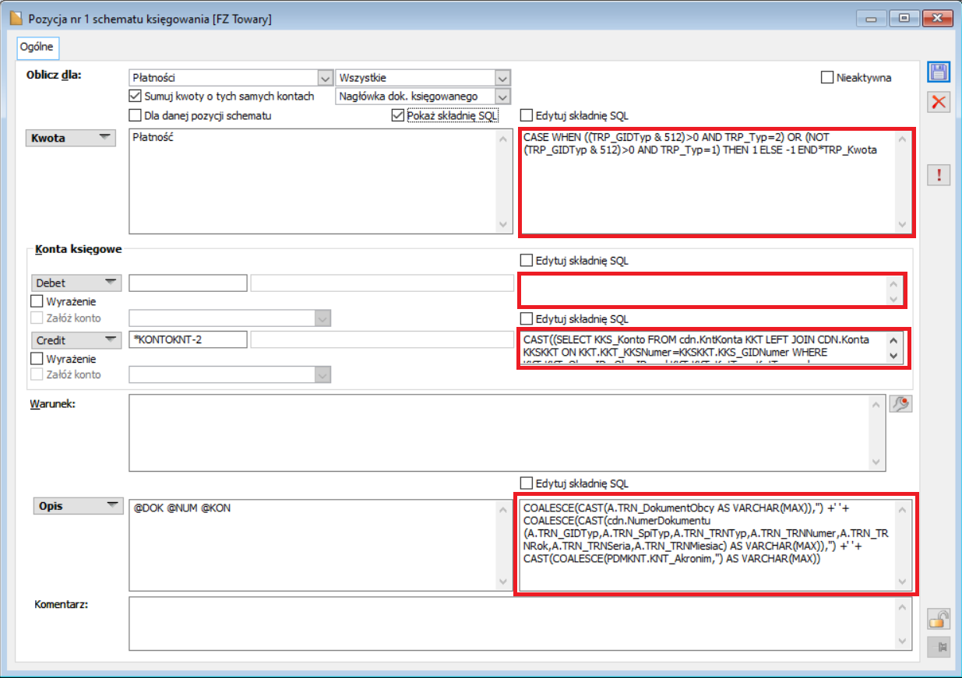This screenshot has width=962, height=678.
Task: Expand the Kwota button menu
Action: tap(72, 139)
